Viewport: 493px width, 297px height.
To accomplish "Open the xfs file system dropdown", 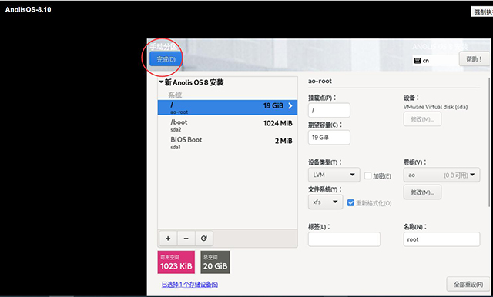I will 325,202.
